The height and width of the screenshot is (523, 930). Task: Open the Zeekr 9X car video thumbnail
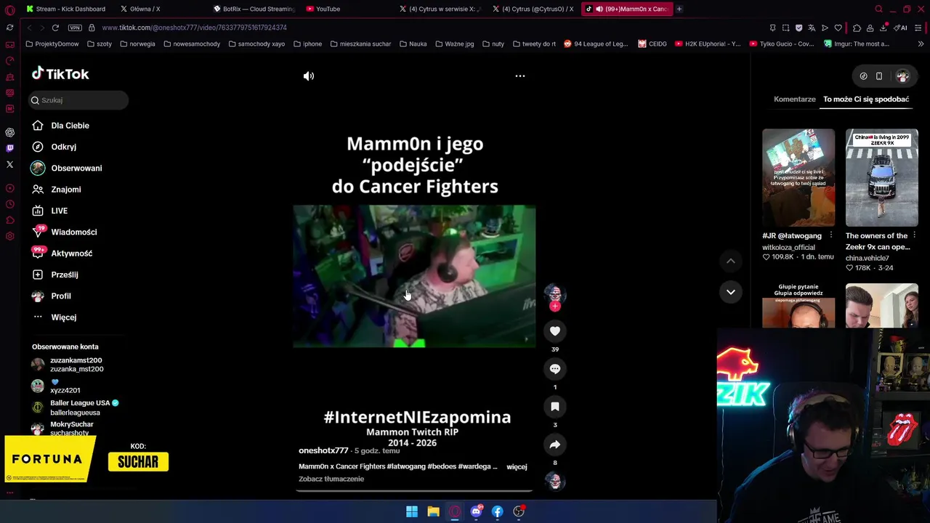(881, 177)
